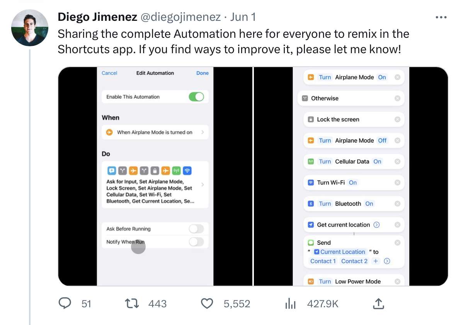Open the tweet's more options menu
Viewport: 461px width, 325px height.
(441, 17)
